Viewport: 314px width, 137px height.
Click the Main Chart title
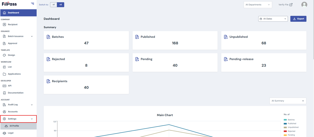(x=165, y=115)
